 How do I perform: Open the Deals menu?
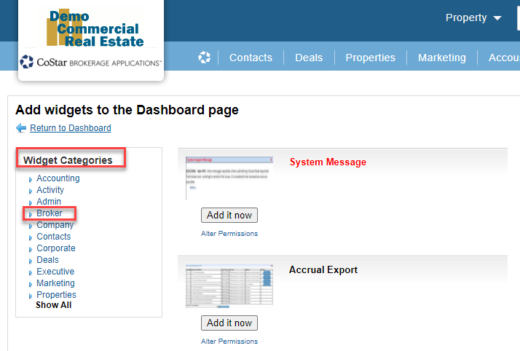click(309, 58)
